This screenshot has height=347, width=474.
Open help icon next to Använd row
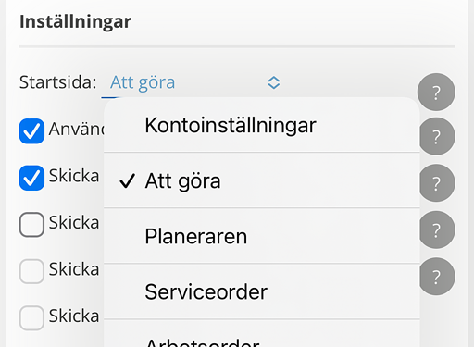coord(437,136)
